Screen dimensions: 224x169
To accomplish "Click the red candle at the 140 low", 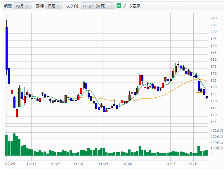I will pyautogui.click(x=17, y=113).
